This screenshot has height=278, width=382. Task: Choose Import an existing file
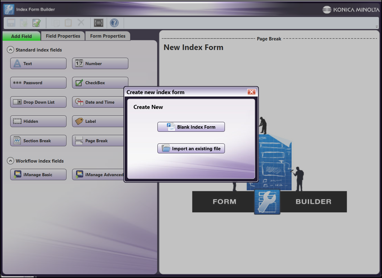(191, 148)
